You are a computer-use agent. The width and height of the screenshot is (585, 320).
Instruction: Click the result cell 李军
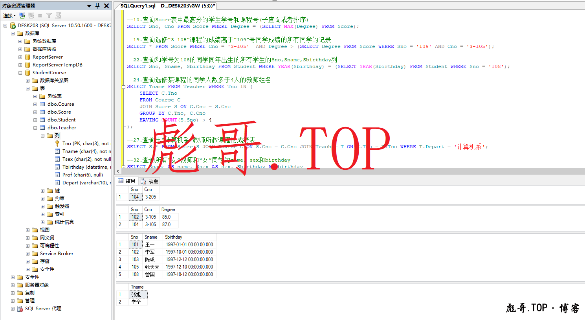pyautogui.click(x=152, y=252)
